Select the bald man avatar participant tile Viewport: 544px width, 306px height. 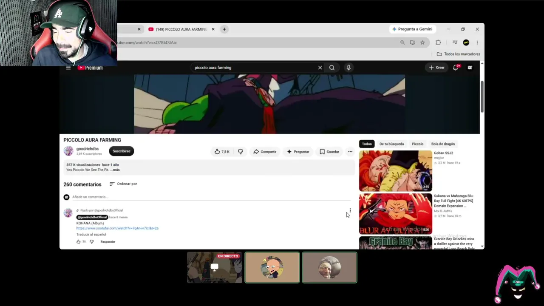coord(329,267)
